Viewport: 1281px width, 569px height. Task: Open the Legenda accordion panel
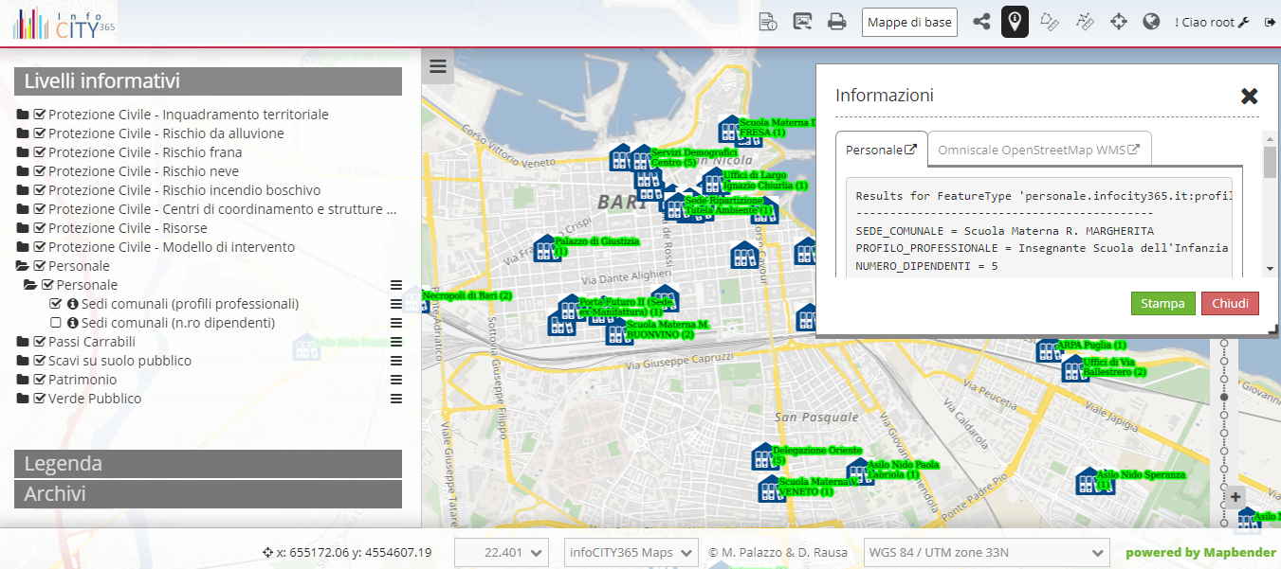pos(208,464)
